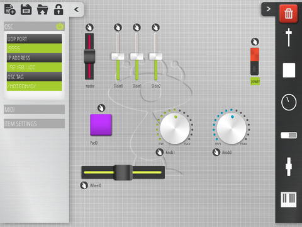Flip the red power switch on the canvas

pos(255,61)
